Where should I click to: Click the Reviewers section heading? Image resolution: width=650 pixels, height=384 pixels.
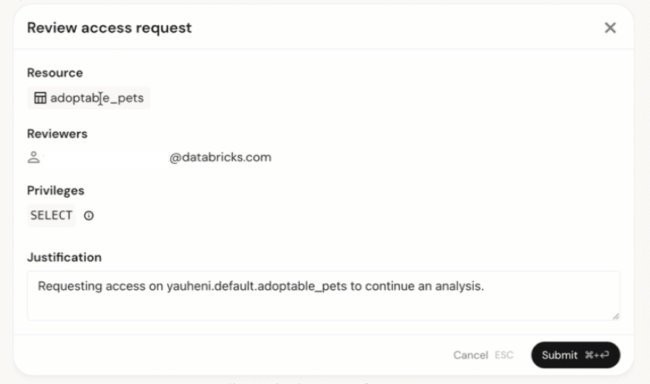click(x=57, y=134)
